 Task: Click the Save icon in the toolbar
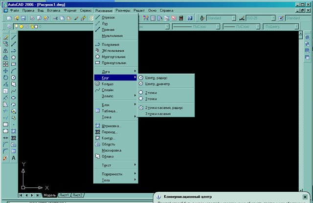tap(22, 18)
